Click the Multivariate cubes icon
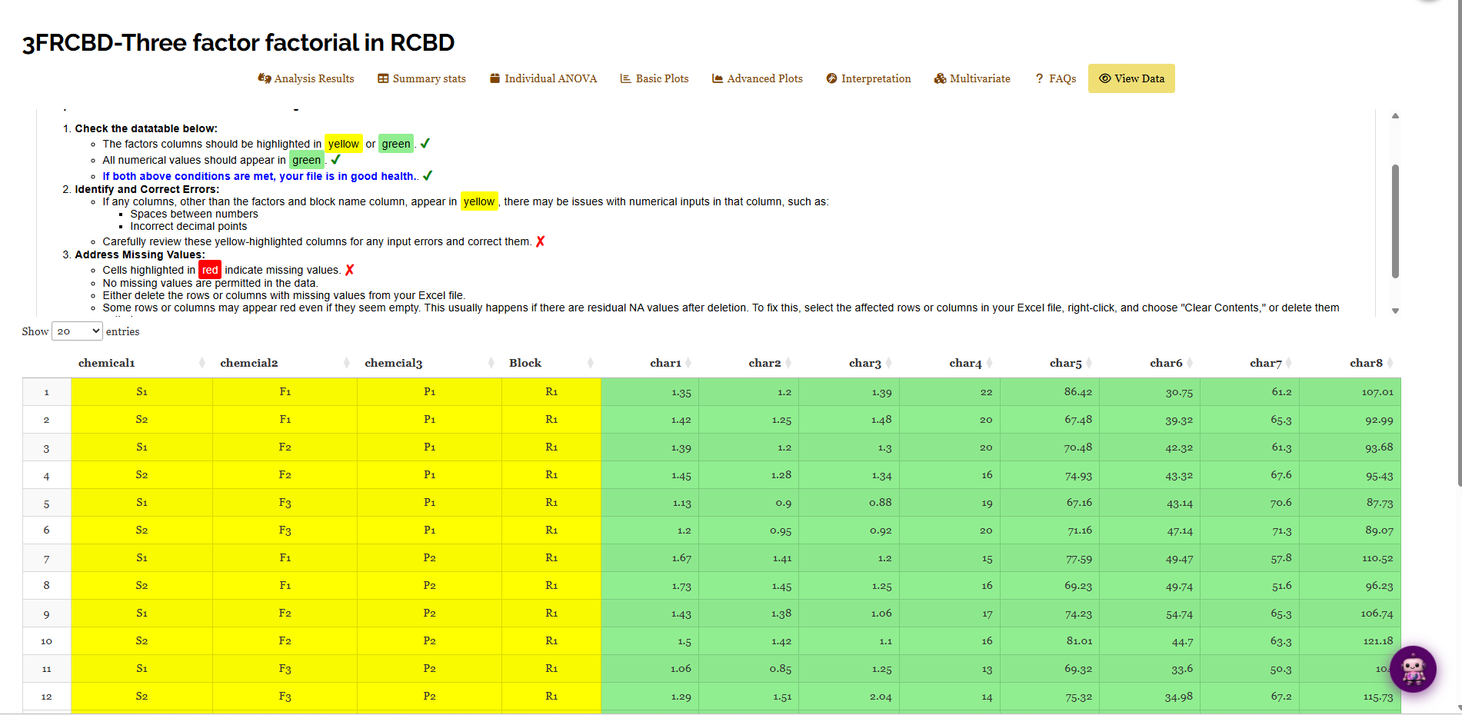Image resolution: width=1462 pixels, height=715 pixels. coord(940,78)
